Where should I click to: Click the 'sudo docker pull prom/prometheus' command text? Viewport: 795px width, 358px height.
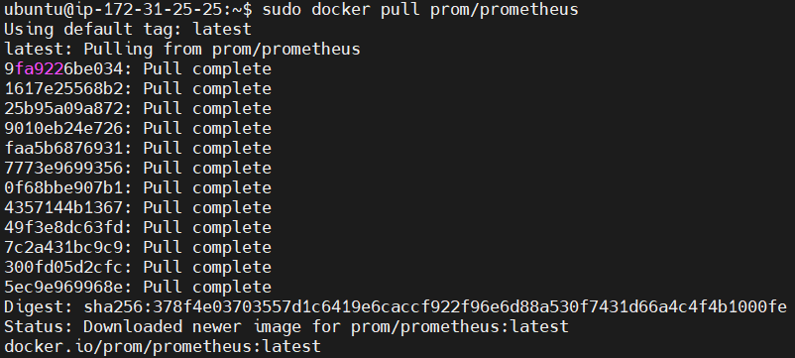click(420, 10)
